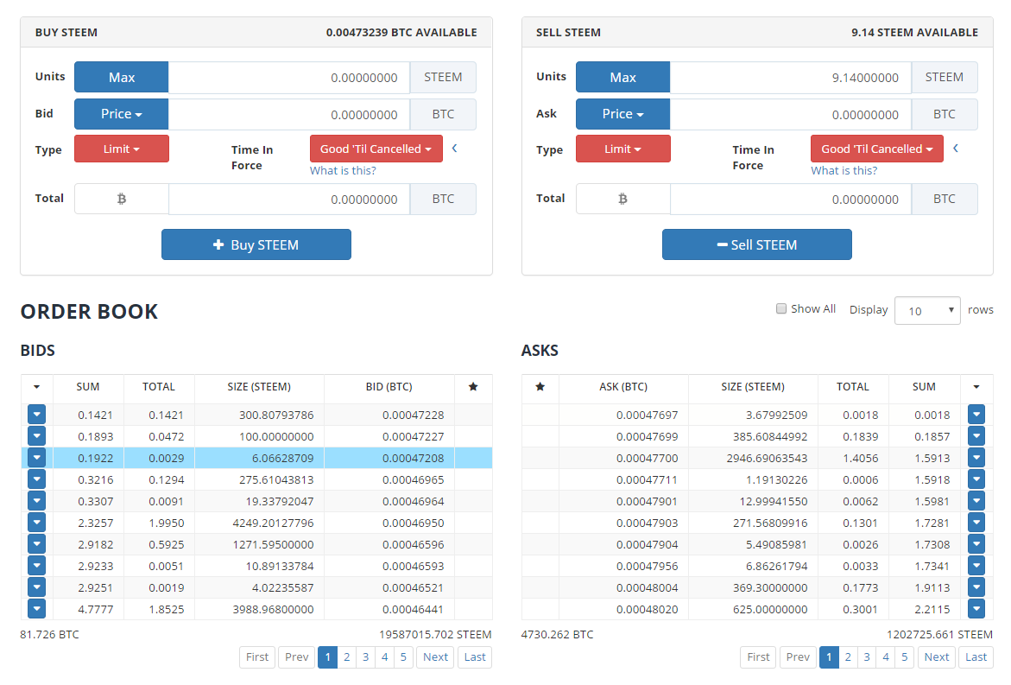Collapse Time In Force chevron in Sell panel

(956, 149)
